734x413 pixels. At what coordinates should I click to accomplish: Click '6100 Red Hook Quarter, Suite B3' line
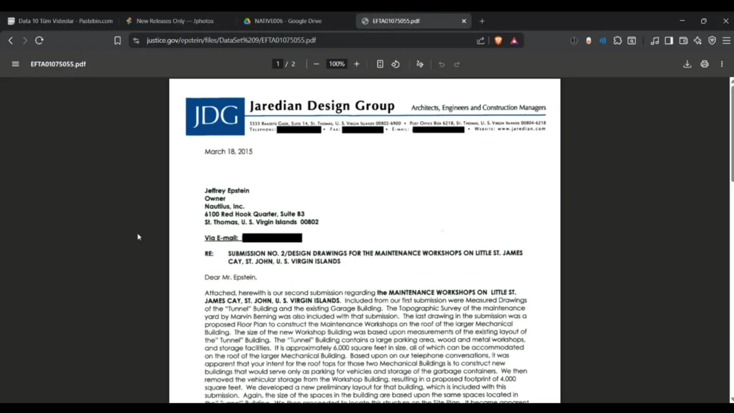tap(255, 214)
